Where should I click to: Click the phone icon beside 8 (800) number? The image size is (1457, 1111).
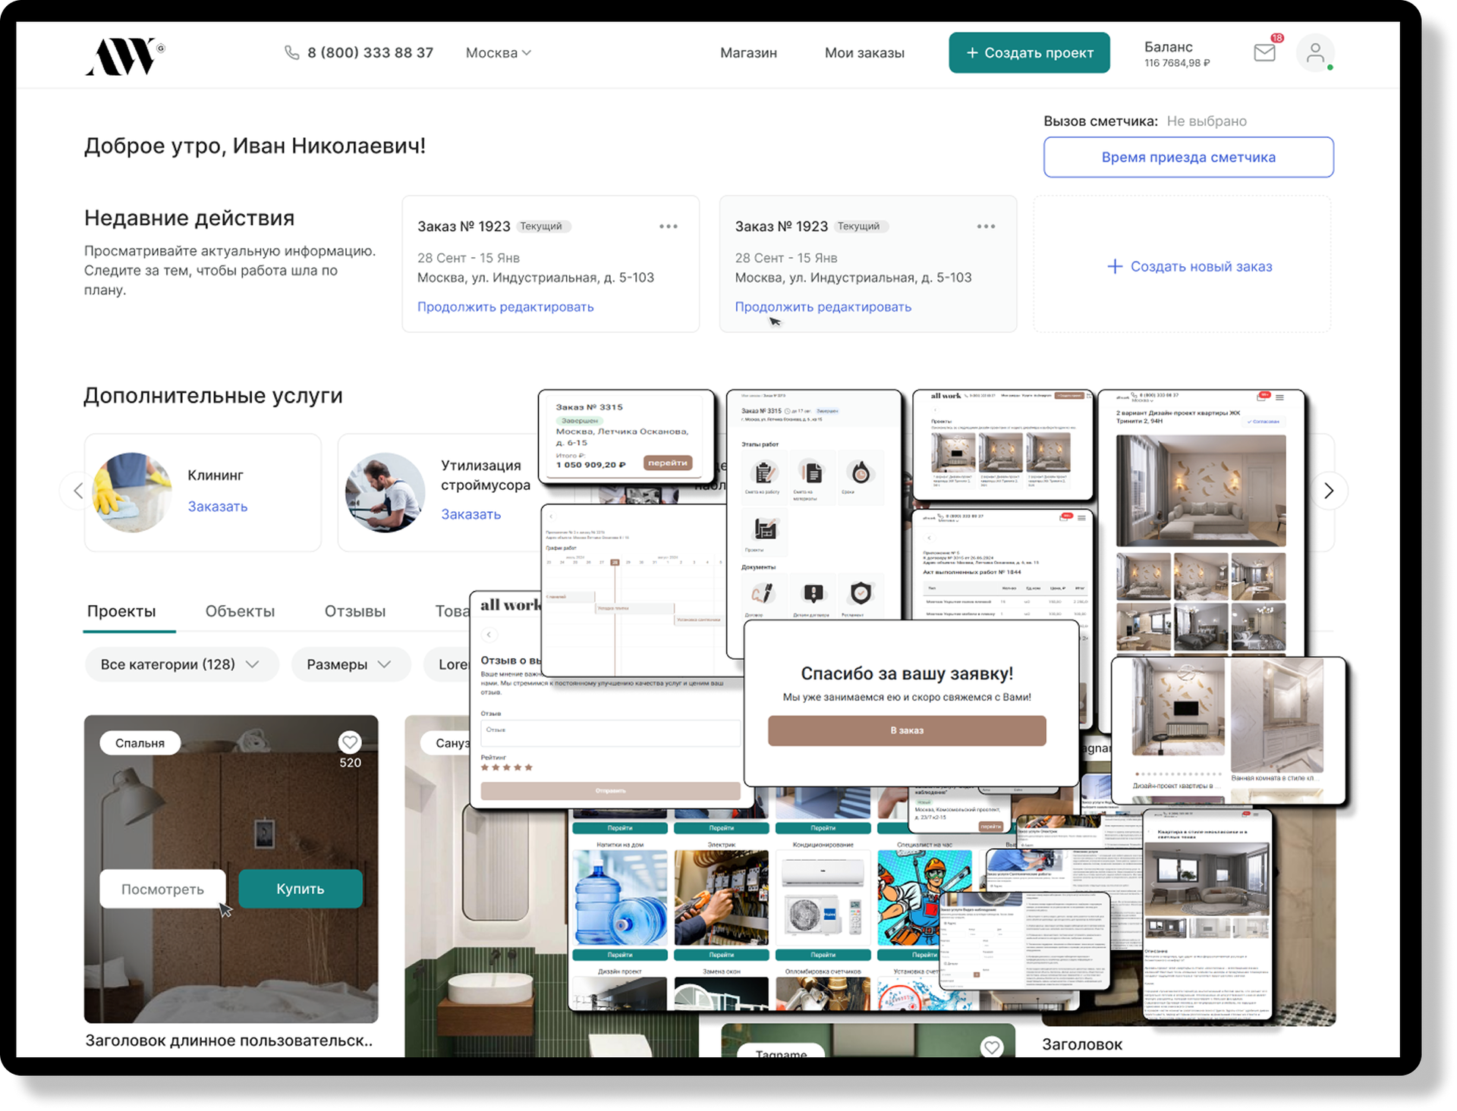[291, 52]
